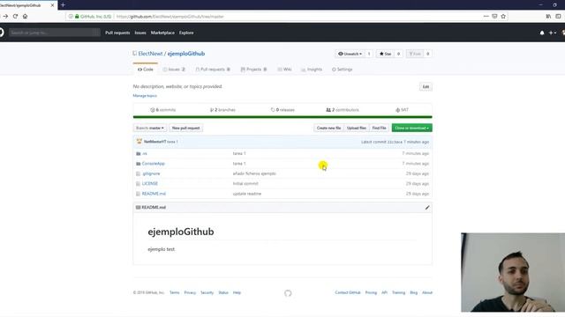565x317 pixels.
Task: Open GitHub notifications bell
Action: point(542,33)
